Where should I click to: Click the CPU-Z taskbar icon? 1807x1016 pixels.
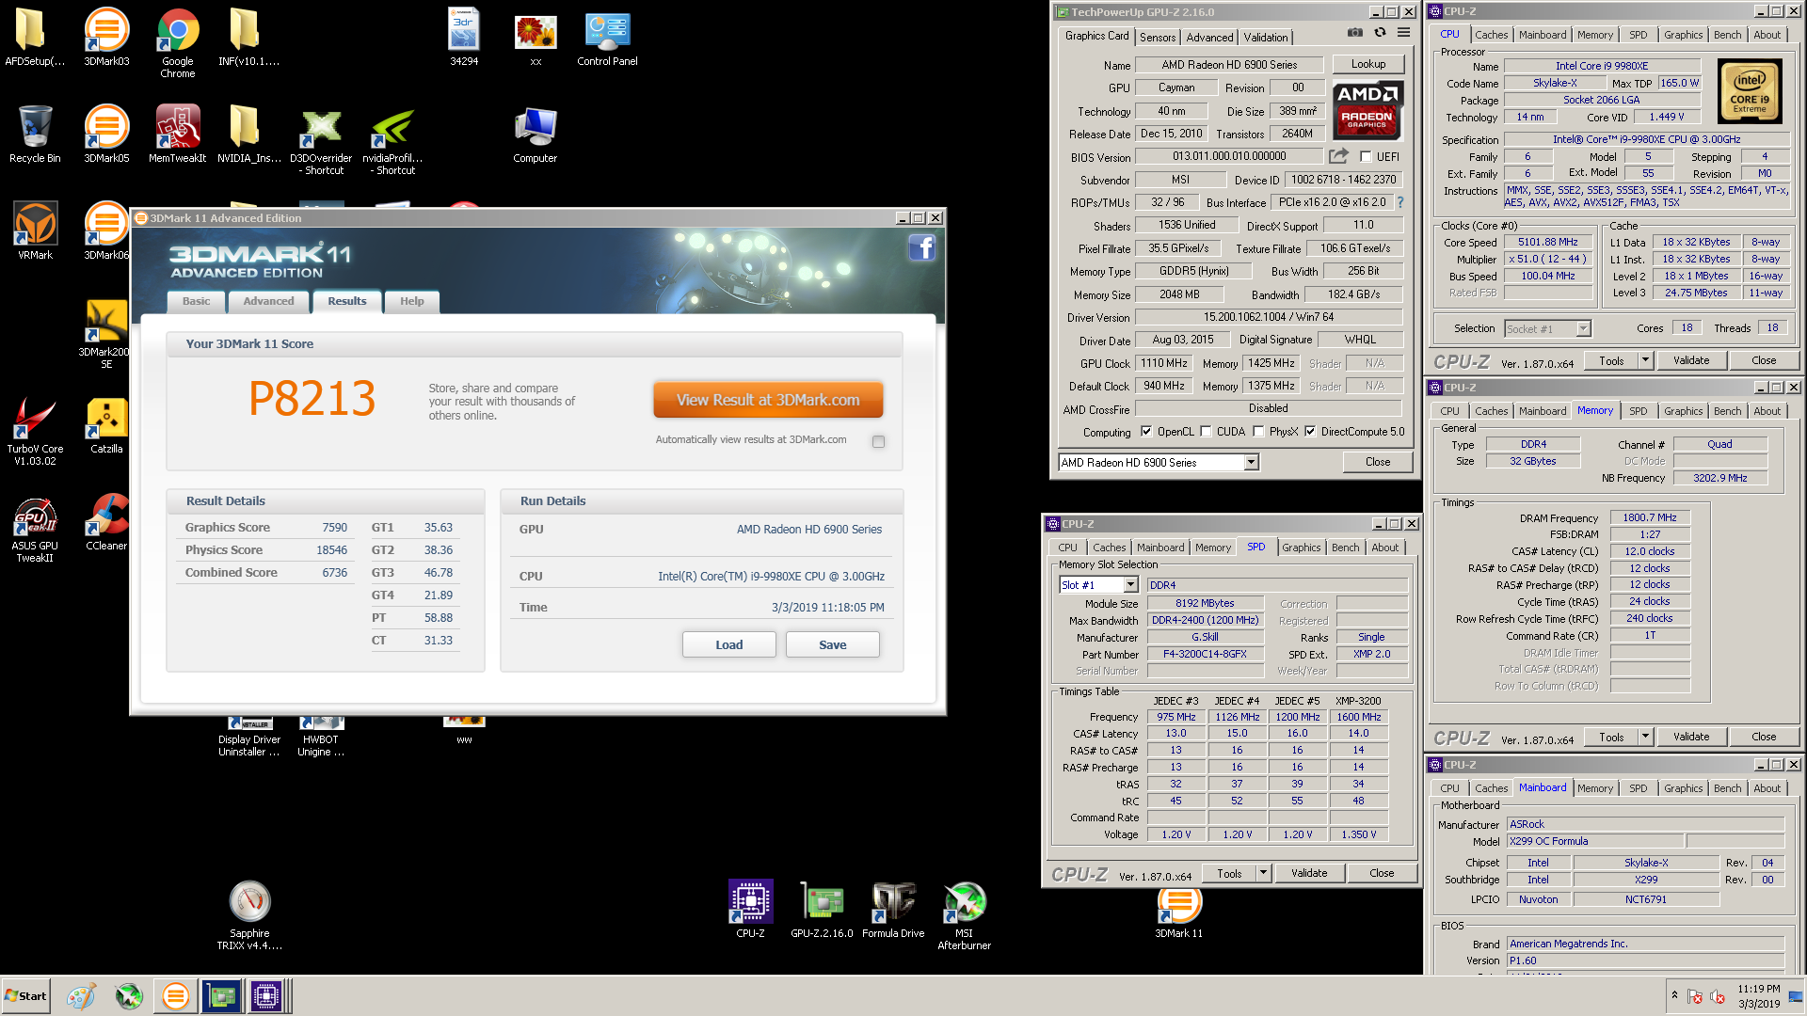(266, 996)
